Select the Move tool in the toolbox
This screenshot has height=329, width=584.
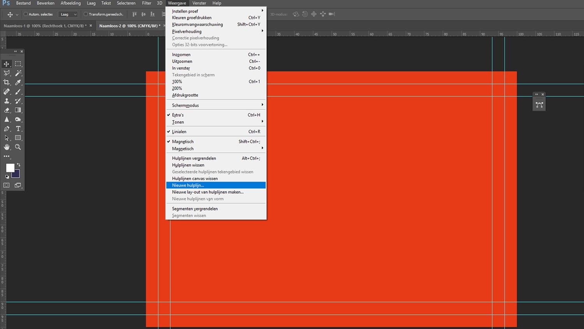7,64
